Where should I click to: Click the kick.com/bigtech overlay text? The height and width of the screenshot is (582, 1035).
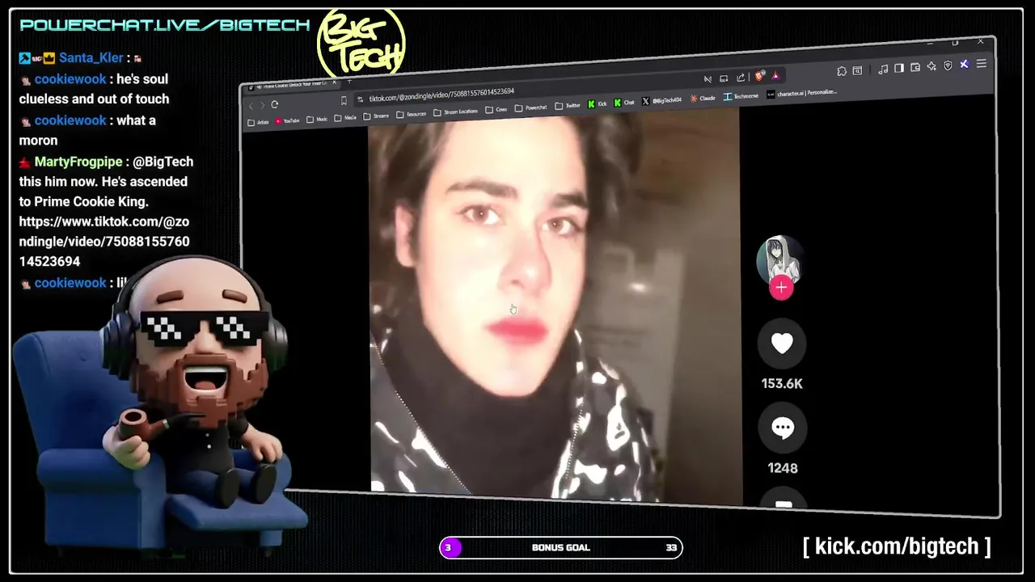tap(897, 546)
